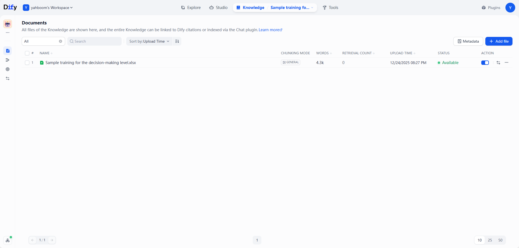This screenshot has height=248, width=519.
Task: Open the knowledge base robot avatar icon
Action: coord(8,24)
